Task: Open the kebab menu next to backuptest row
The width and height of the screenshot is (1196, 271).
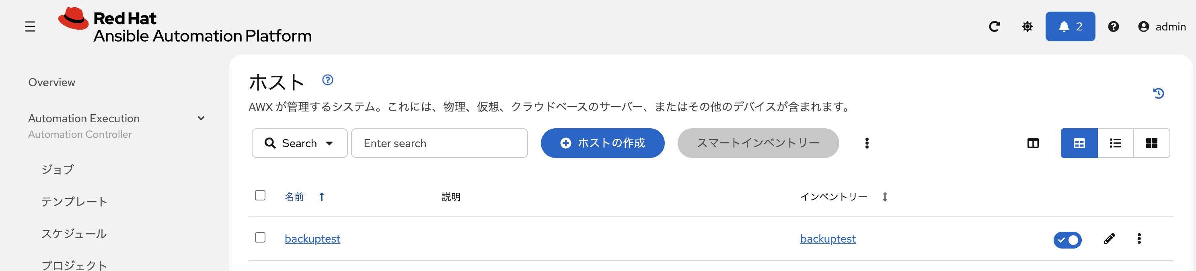Action: pos(1140,239)
